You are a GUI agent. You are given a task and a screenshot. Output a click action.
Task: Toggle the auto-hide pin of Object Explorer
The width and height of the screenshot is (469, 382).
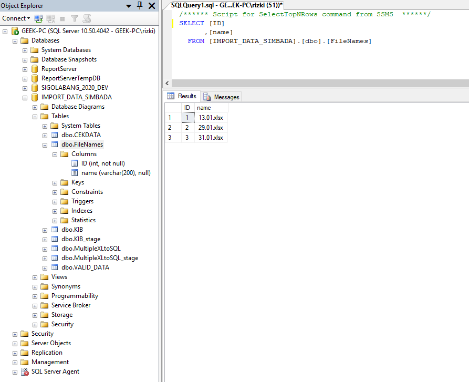pyautogui.click(x=140, y=5)
